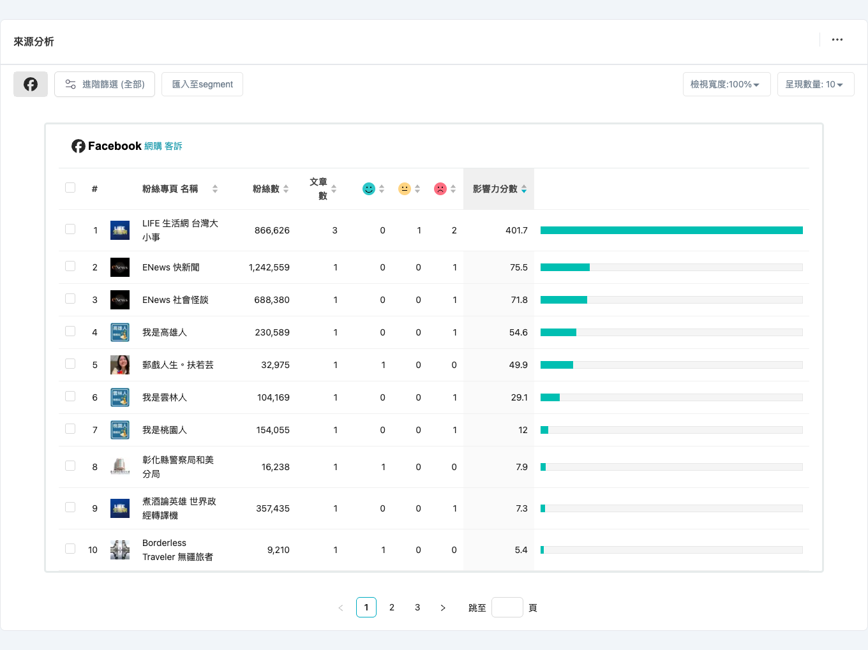Check the row for LIFE 生活網 台灣大小事

point(70,229)
